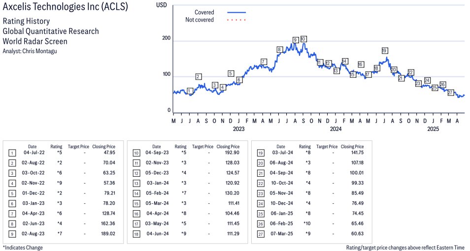Select the '*10' rating value
The height and width of the screenshot is (251, 470).
point(306,224)
